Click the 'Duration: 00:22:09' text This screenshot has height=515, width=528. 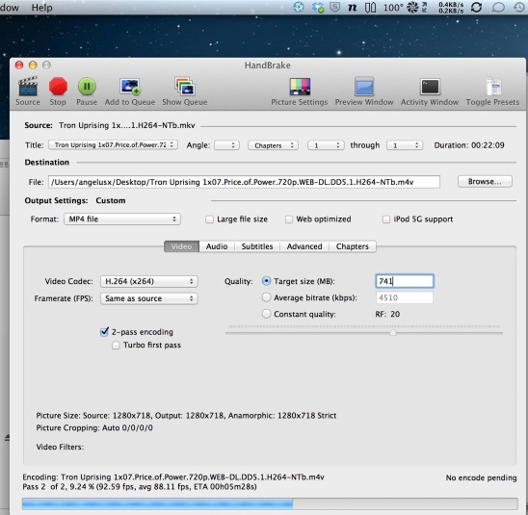tap(469, 145)
